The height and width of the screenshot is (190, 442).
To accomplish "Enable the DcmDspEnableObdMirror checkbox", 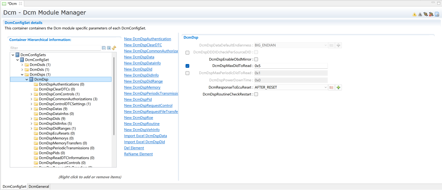I will pyautogui.click(x=256, y=59).
